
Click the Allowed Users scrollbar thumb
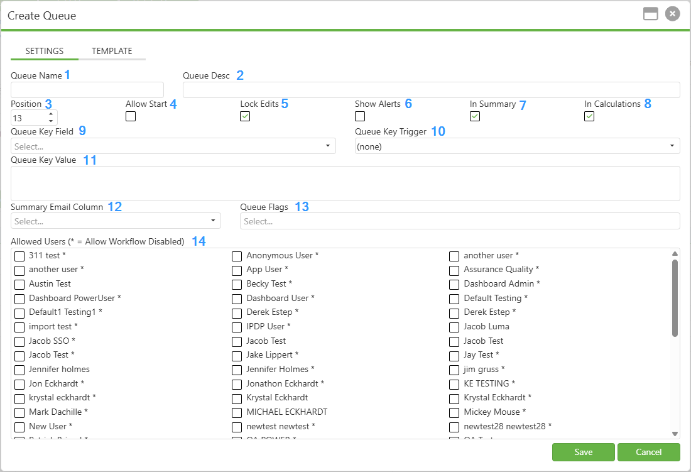coord(675,298)
